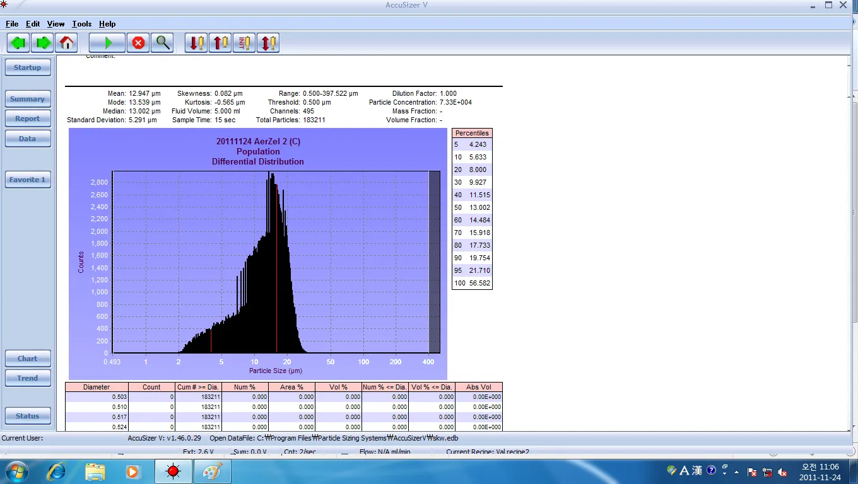Click the magnifying glass zoom icon
This screenshot has width=858, height=484.
pyautogui.click(x=162, y=43)
